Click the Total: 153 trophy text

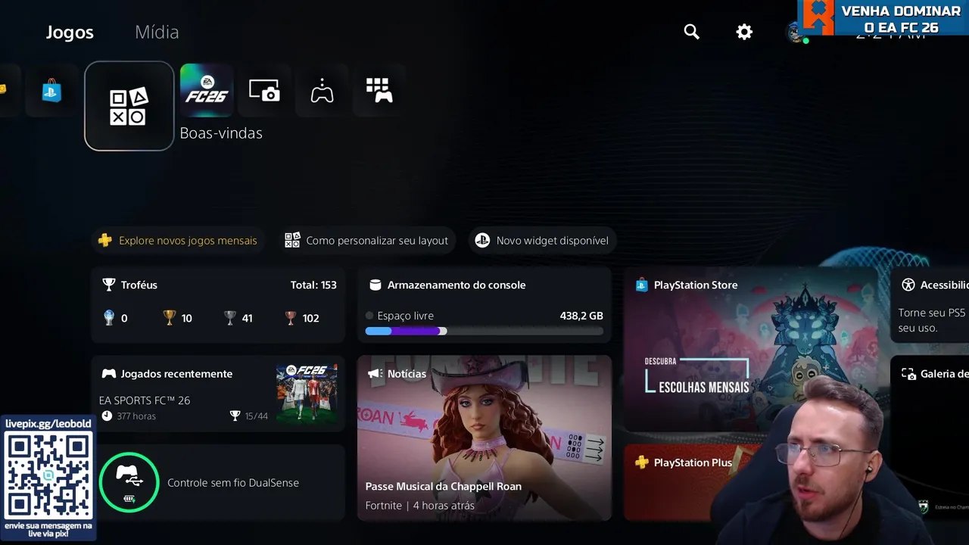tap(313, 285)
